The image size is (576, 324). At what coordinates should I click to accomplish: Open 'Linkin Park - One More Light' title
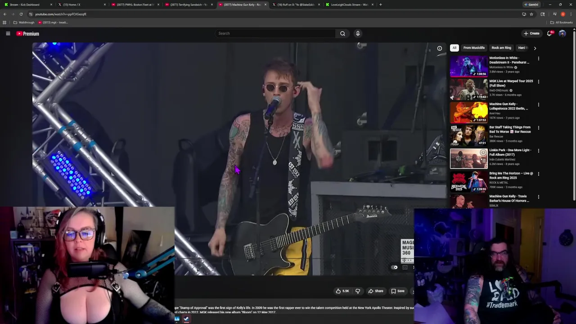(x=510, y=153)
